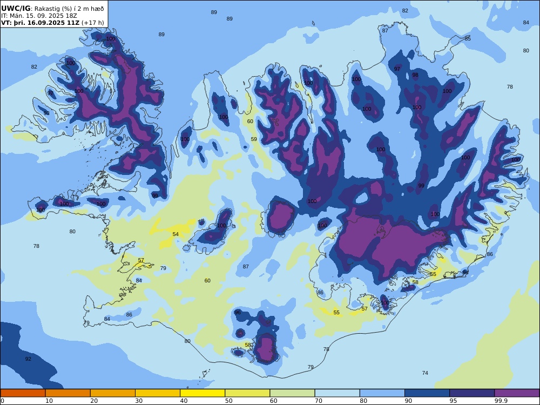Image resolution: width=540 pixels, height=405 pixels.
Task: Click the dark orange 0–10 legend swatch
Action: 23,393
